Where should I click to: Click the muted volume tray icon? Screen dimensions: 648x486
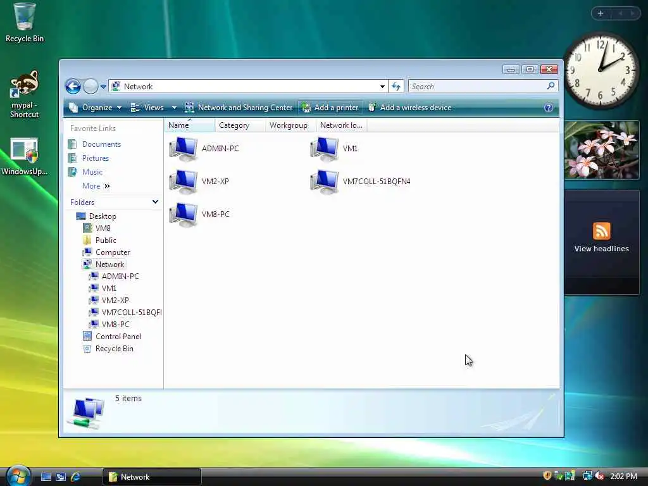point(599,476)
